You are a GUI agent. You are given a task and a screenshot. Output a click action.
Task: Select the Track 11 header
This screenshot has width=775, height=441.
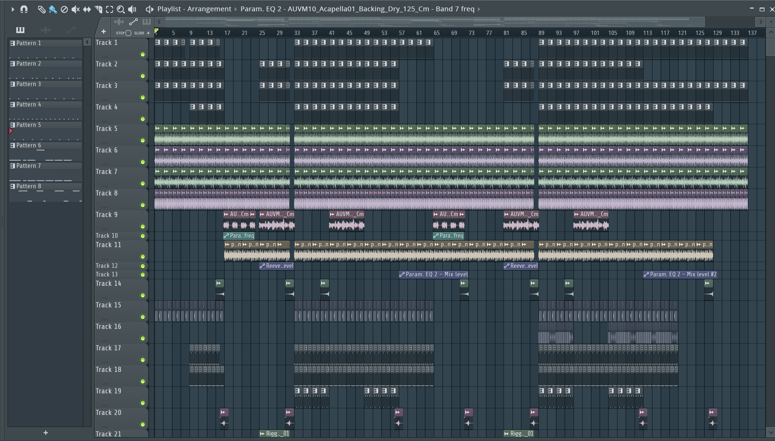pyautogui.click(x=121, y=251)
